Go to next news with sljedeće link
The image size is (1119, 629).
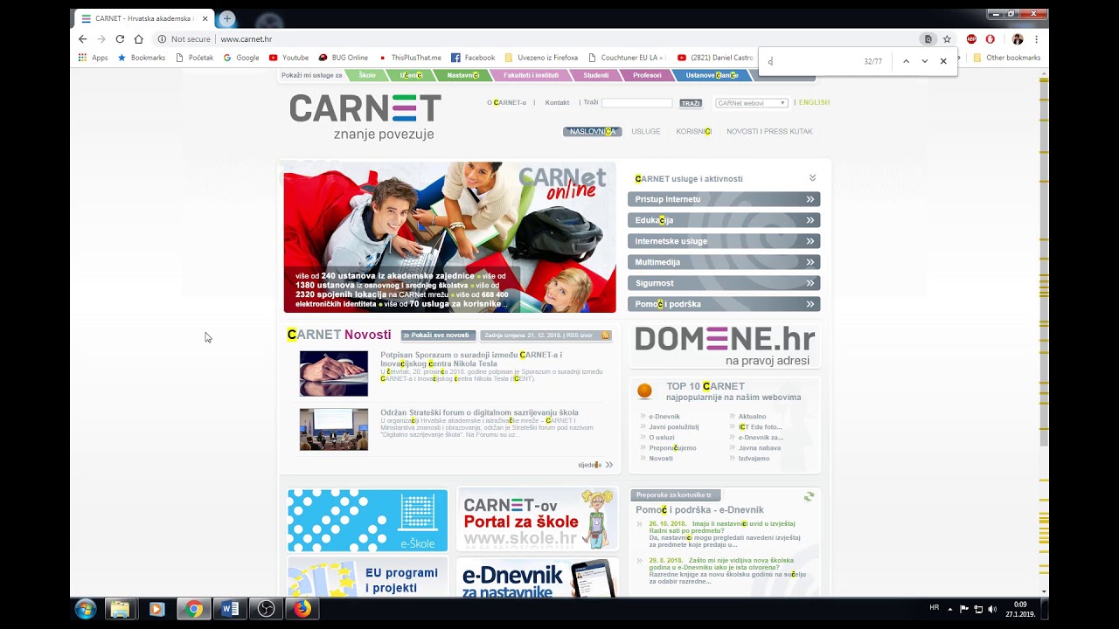[595, 465]
